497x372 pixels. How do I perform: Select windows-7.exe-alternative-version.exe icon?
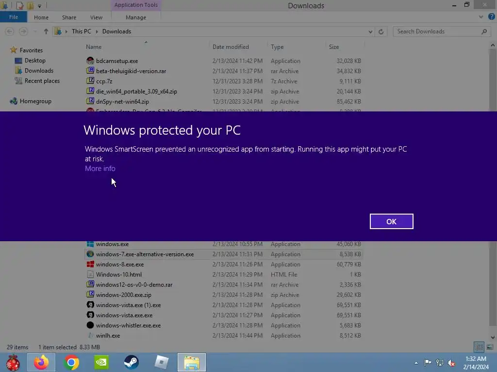point(90,254)
